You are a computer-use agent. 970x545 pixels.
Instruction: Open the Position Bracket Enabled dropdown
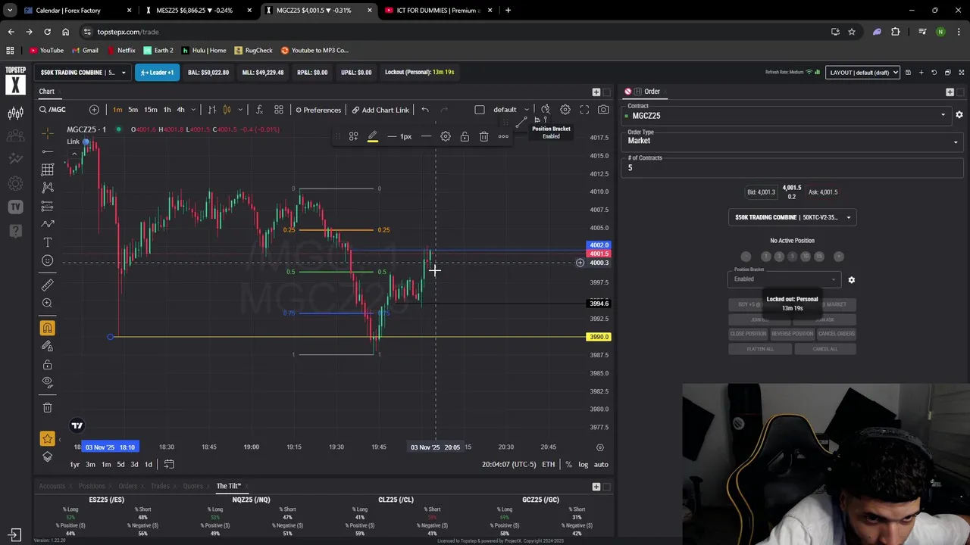tap(784, 279)
